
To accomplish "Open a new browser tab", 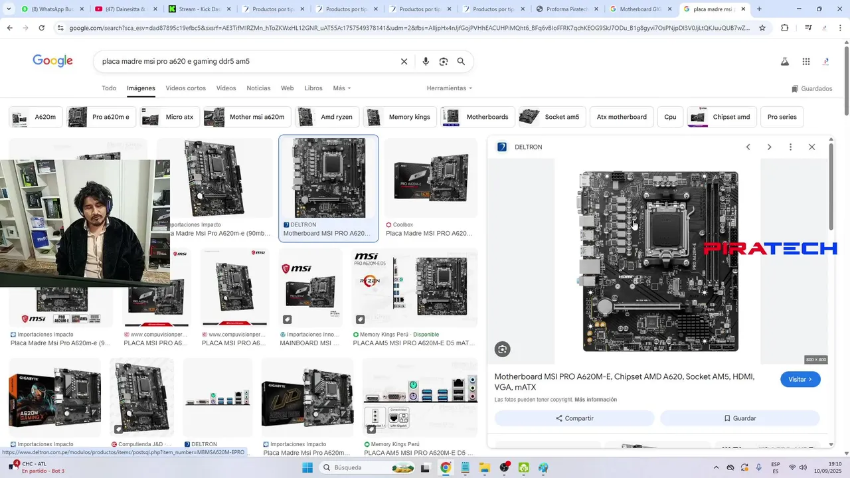I will (x=759, y=9).
